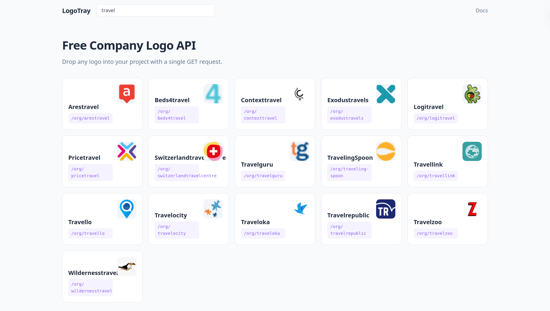This screenshot has height=311, width=550.
Task: Copy the /org/contexttravel path
Action: coord(263,115)
